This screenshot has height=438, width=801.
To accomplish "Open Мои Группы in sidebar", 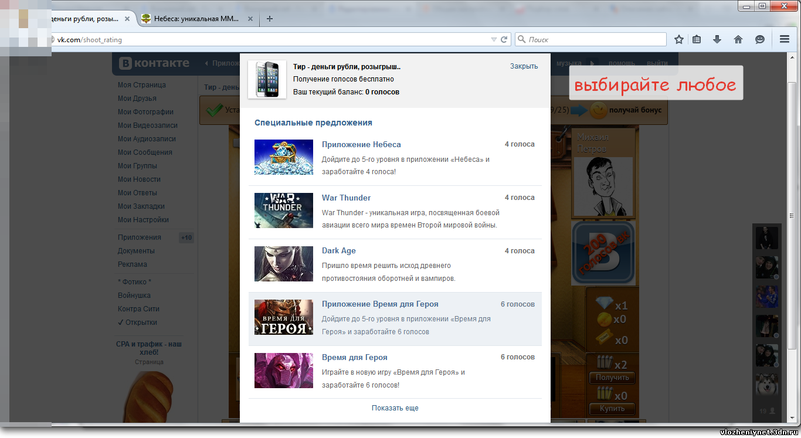I will [x=137, y=166].
